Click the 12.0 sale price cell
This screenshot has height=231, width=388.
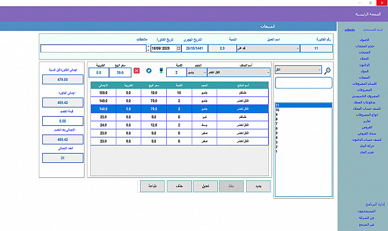point(153,125)
